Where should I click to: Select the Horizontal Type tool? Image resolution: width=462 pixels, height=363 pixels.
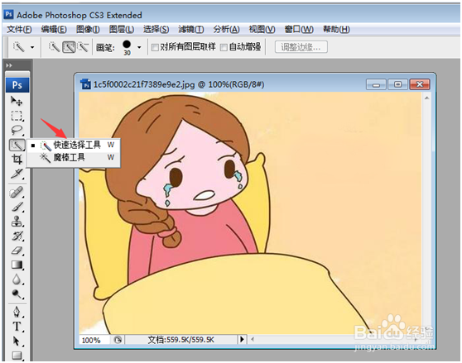17,327
